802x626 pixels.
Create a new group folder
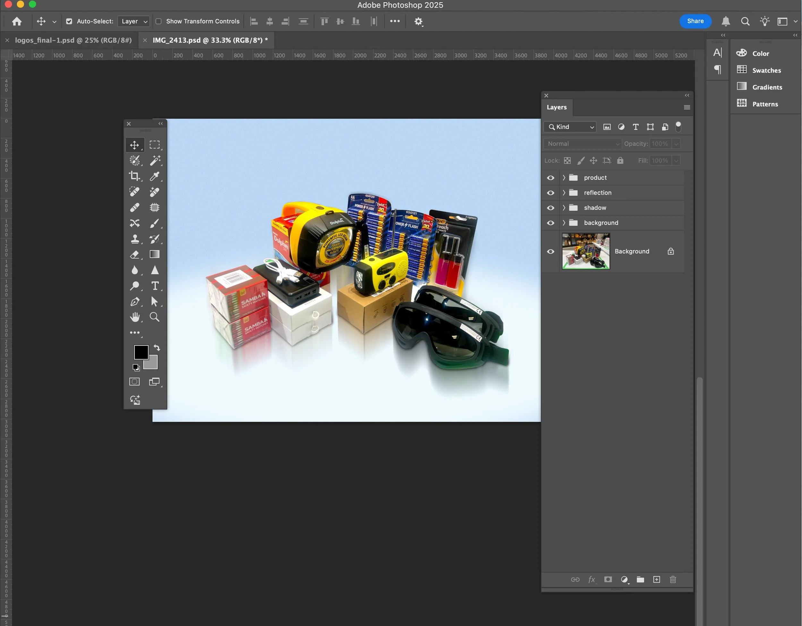[640, 579]
